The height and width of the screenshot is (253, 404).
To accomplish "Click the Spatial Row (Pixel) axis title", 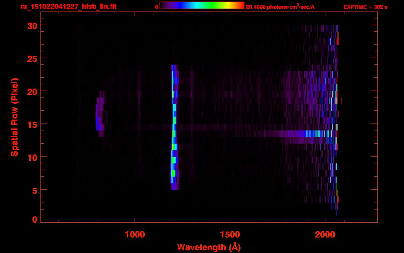I will [15, 117].
